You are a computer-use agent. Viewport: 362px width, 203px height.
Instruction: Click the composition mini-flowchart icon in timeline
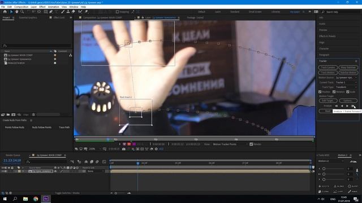[x=72, y=162]
